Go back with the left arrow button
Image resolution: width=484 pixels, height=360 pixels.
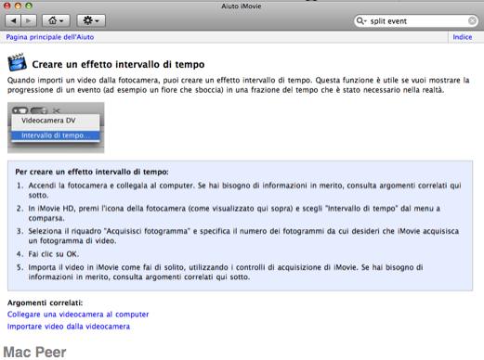click(13, 20)
